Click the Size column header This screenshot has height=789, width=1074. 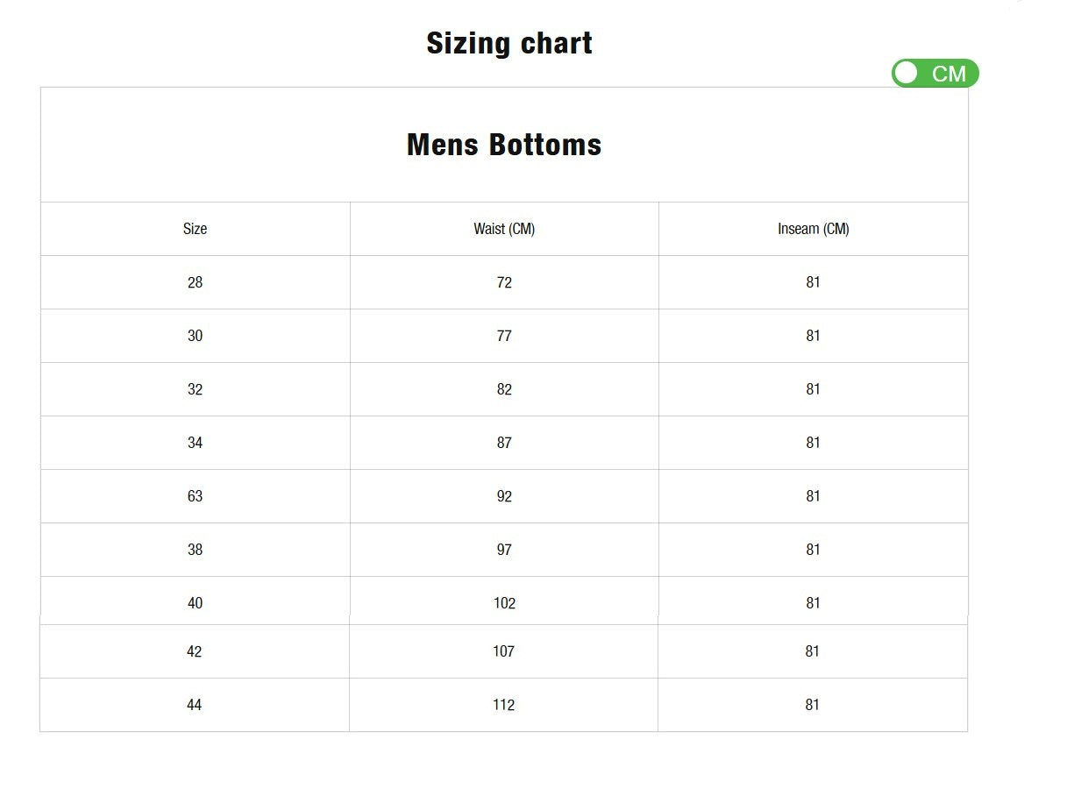[194, 229]
